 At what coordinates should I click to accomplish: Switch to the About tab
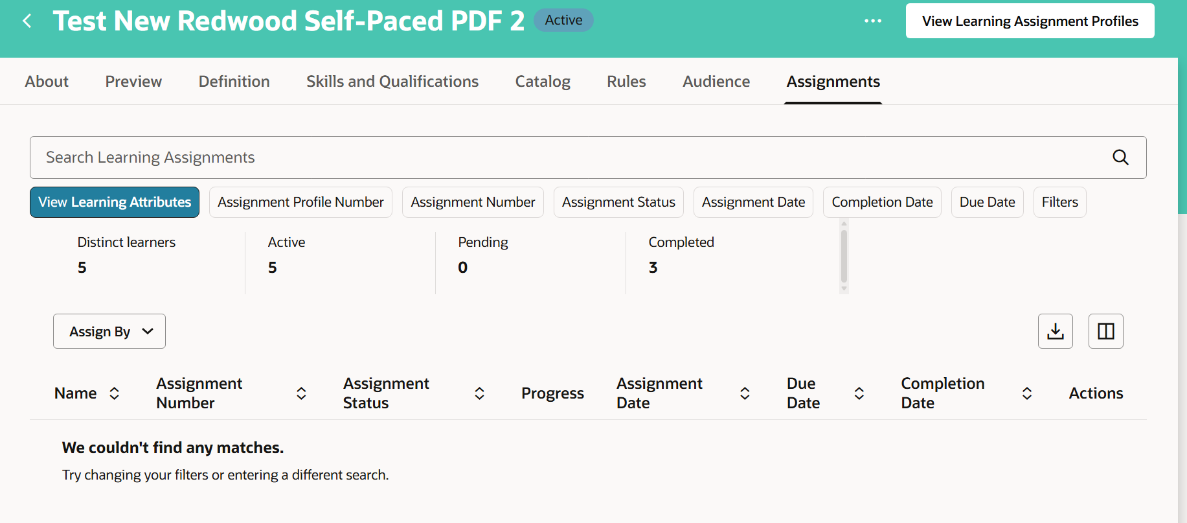click(x=47, y=82)
